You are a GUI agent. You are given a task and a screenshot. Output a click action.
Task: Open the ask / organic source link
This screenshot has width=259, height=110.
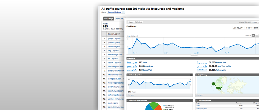(113, 103)
